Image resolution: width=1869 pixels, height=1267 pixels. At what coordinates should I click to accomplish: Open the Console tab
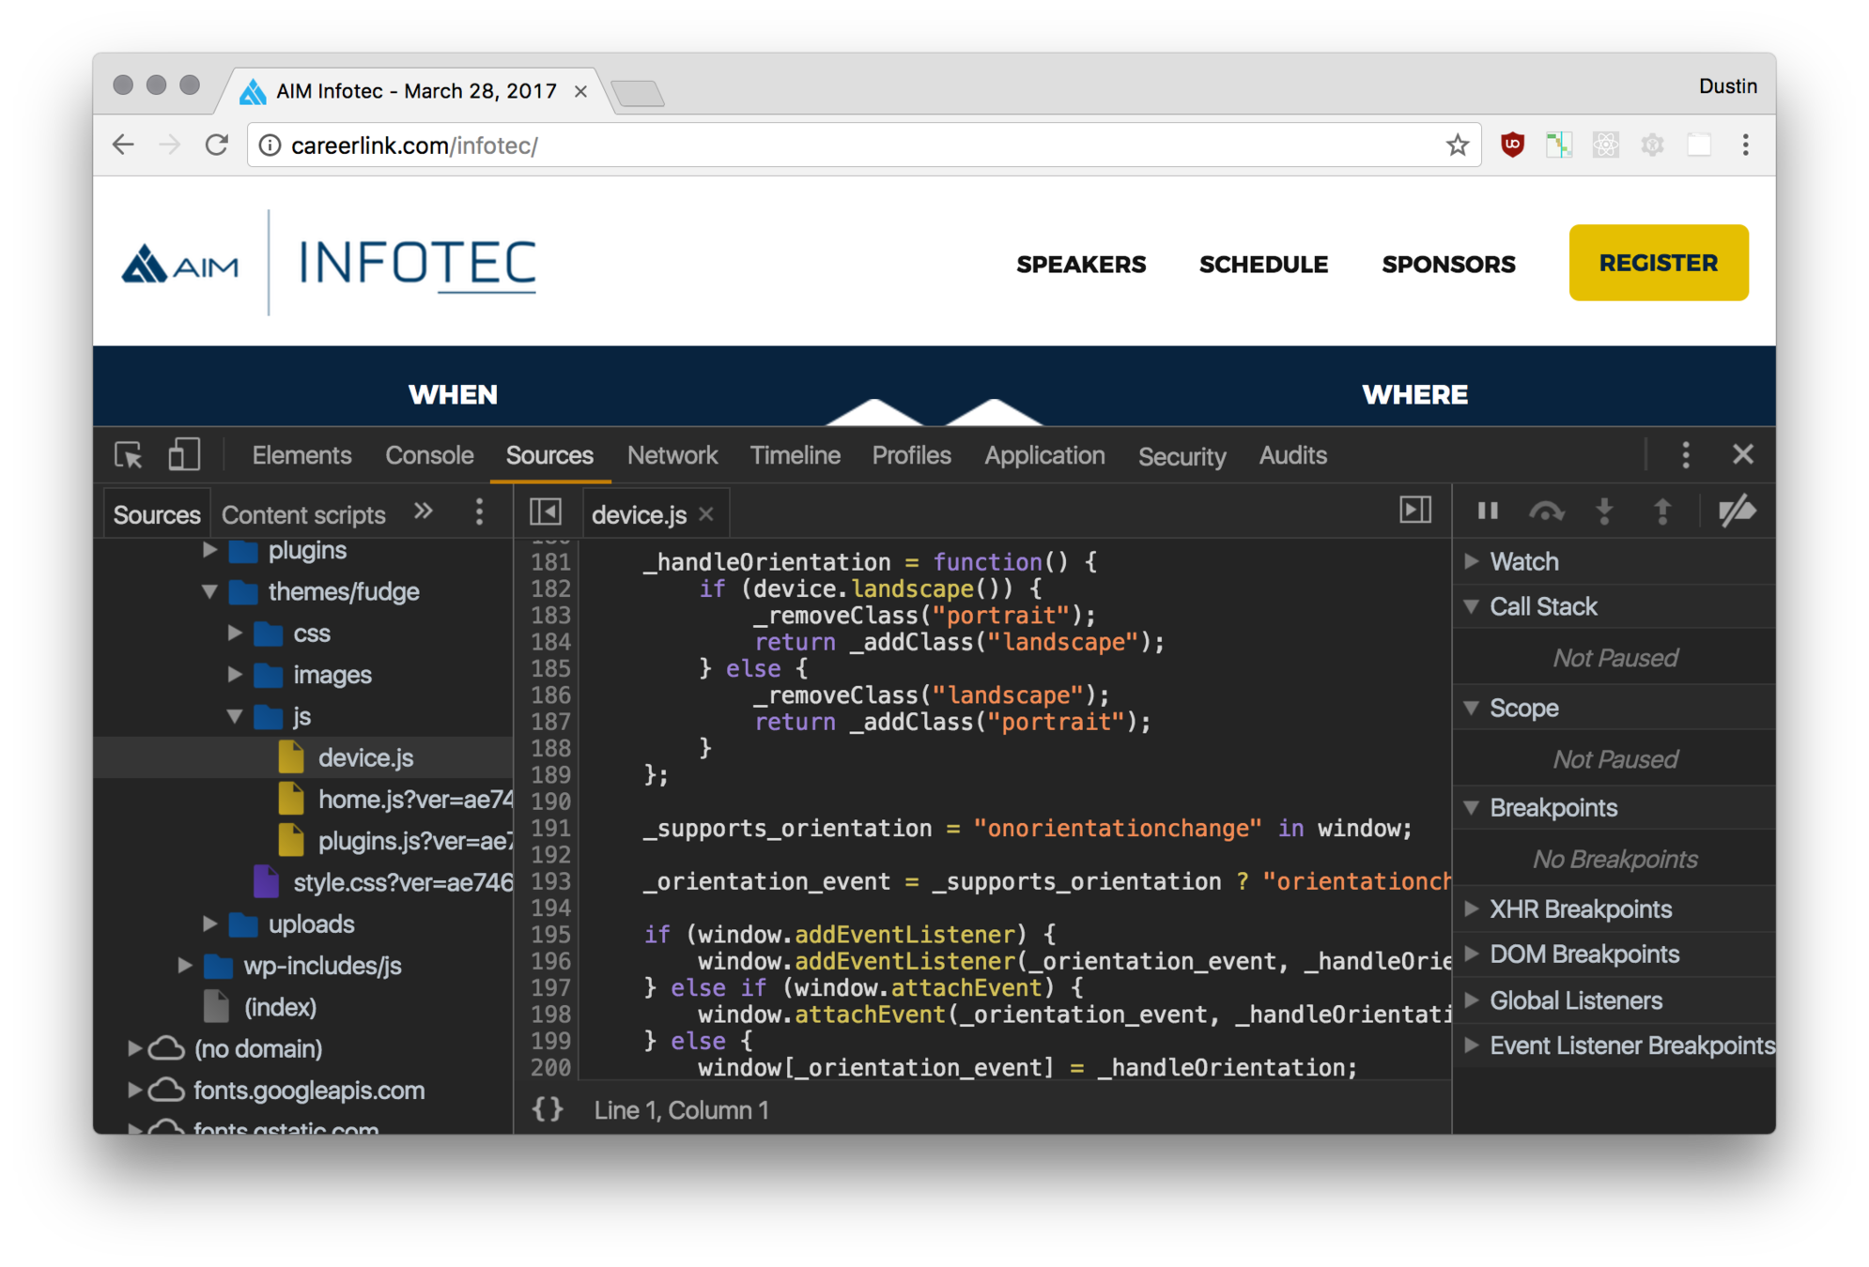point(429,456)
